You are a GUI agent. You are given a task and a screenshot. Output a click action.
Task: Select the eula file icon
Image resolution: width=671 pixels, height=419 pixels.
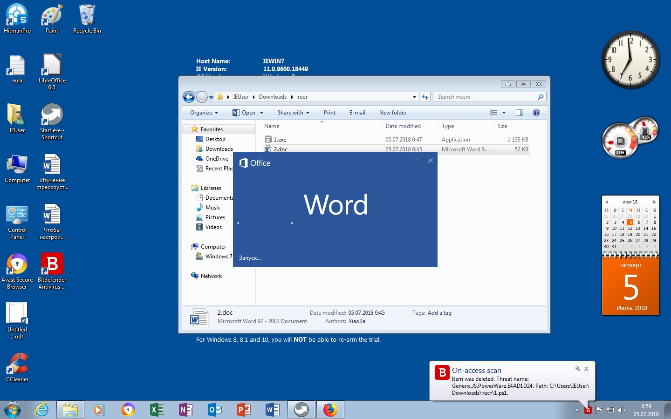pyautogui.click(x=17, y=69)
